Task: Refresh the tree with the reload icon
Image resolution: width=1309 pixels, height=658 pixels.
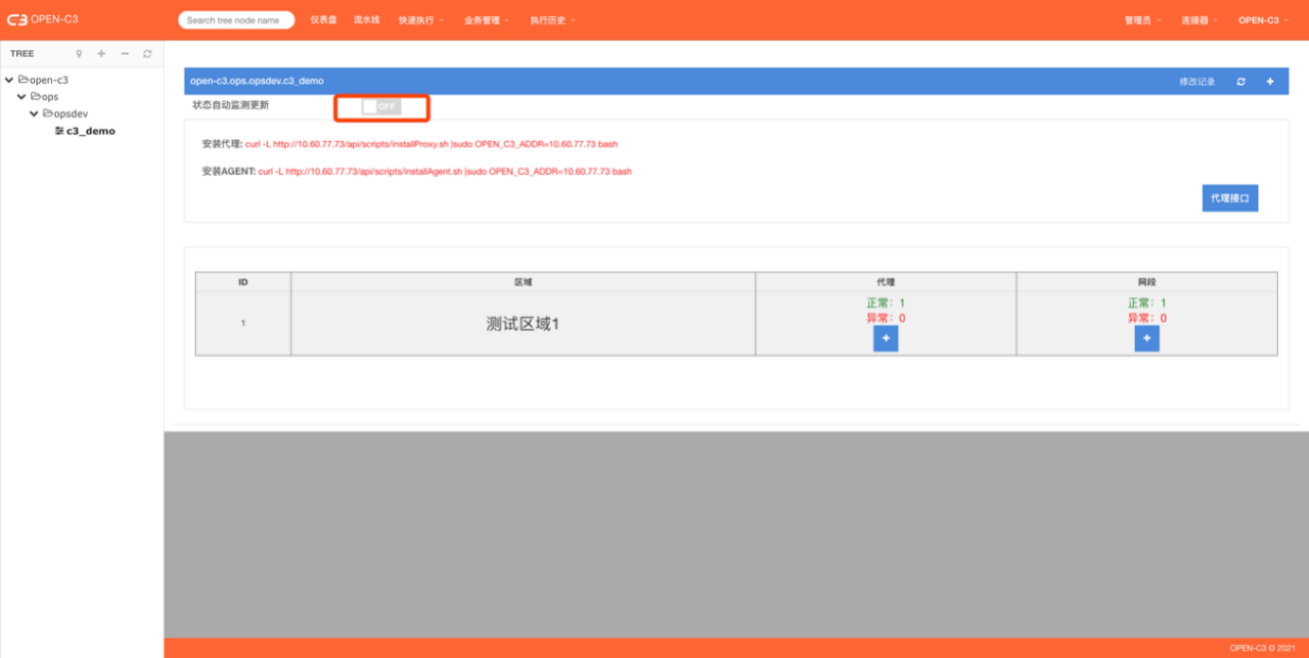Action: [148, 54]
